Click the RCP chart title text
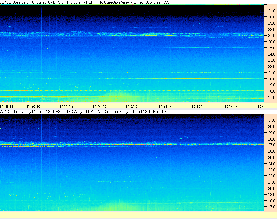This screenshot has width=277, height=219. (85, 2)
